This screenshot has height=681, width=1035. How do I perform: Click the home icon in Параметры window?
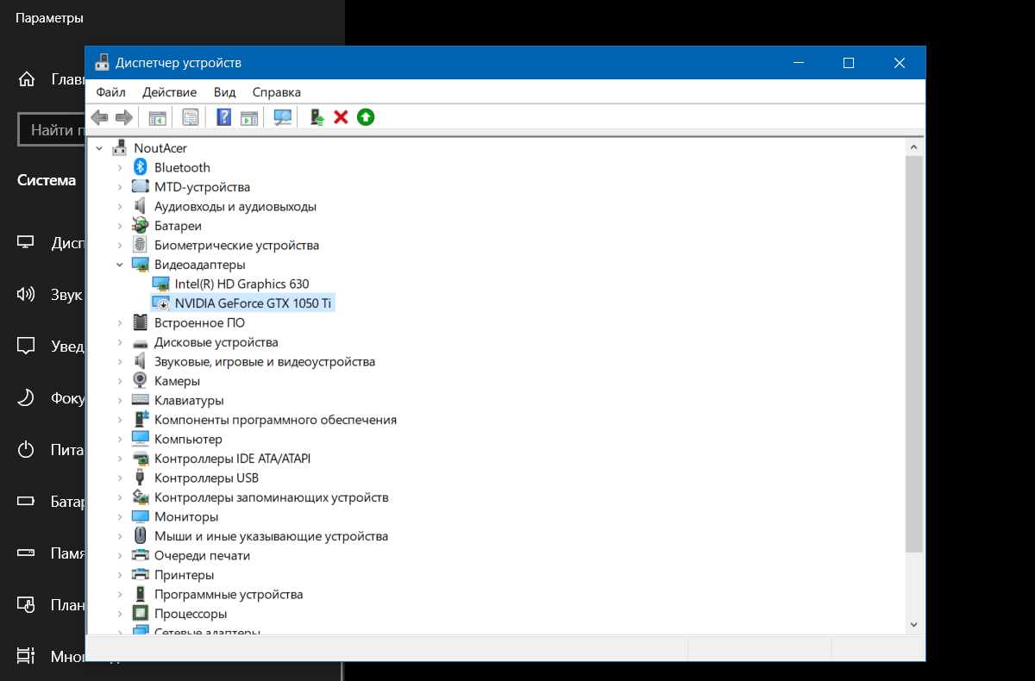point(27,80)
